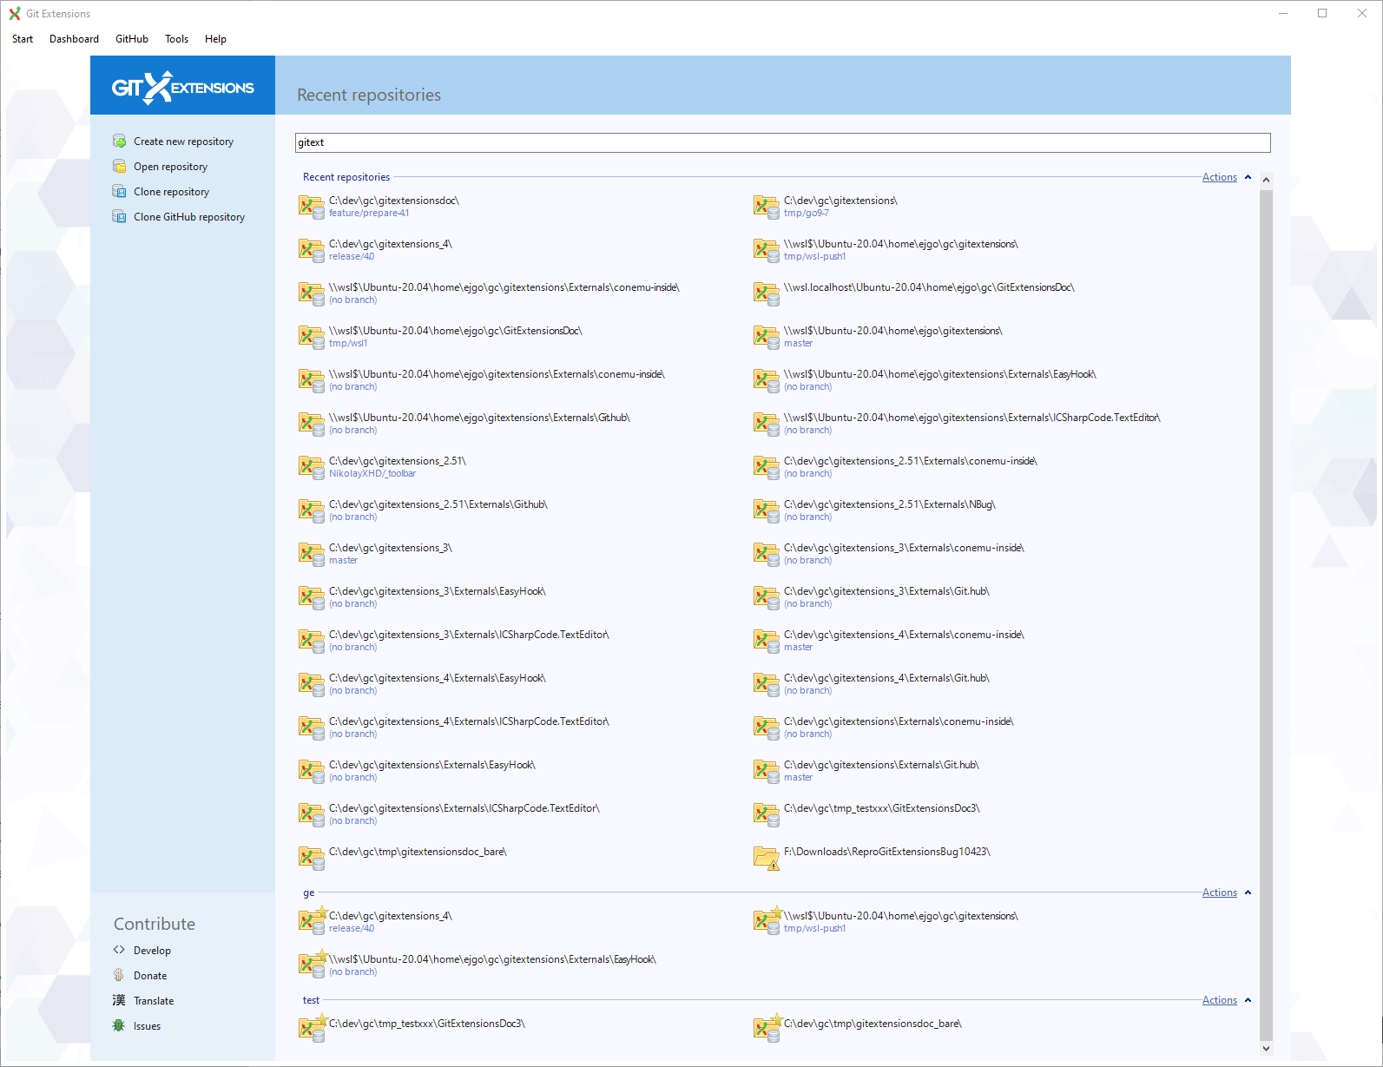
Task: Open Actions link for Recent repositories group
Action: (x=1219, y=177)
